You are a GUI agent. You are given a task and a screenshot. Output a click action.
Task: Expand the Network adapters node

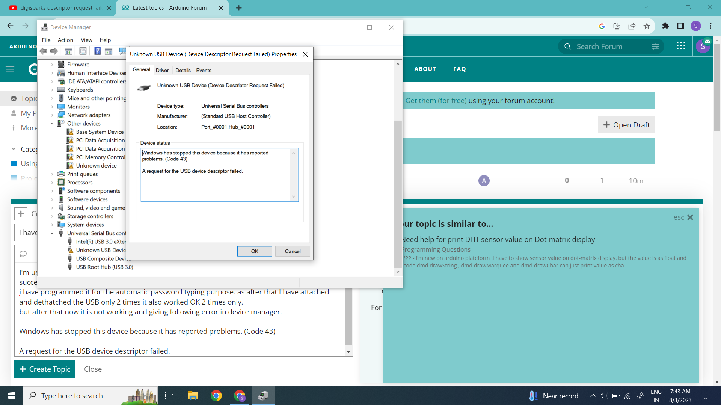[x=52, y=115]
